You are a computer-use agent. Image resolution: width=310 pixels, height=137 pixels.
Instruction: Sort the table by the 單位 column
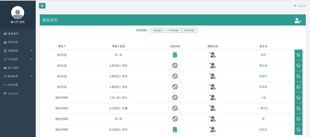click(62, 46)
